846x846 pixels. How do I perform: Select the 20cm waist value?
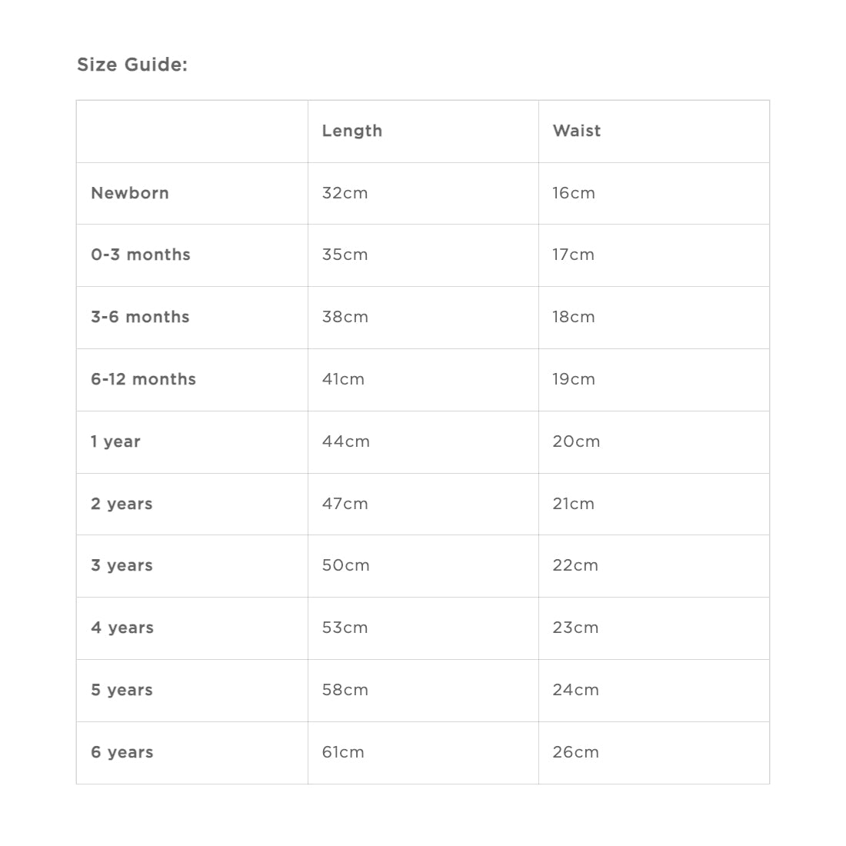click(x=576, y=442)
